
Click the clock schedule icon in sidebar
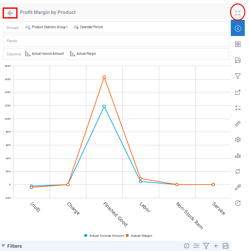click(238, 203)
